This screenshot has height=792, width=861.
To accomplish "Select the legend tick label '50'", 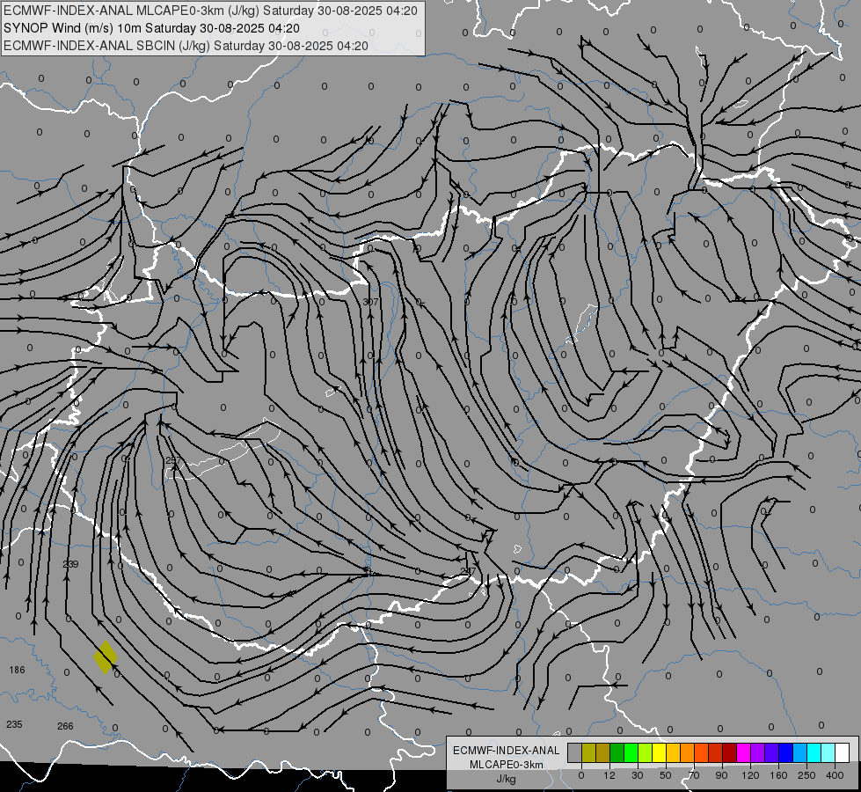I will [666, 775].
